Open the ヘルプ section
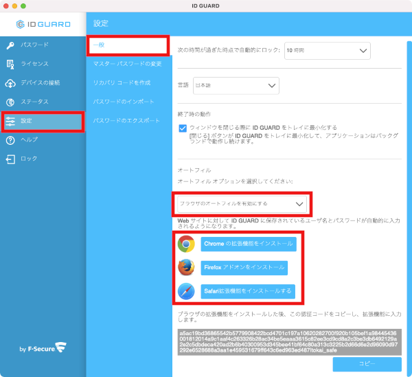Image resolution: width=412 pixels, height=377 pixels. point(43,140)
